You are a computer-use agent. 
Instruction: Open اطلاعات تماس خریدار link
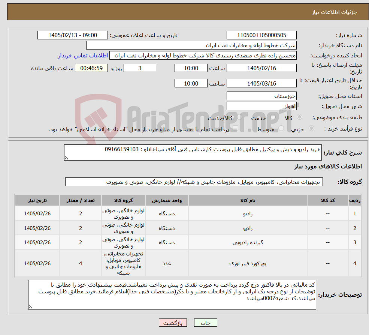pos(83,56)
